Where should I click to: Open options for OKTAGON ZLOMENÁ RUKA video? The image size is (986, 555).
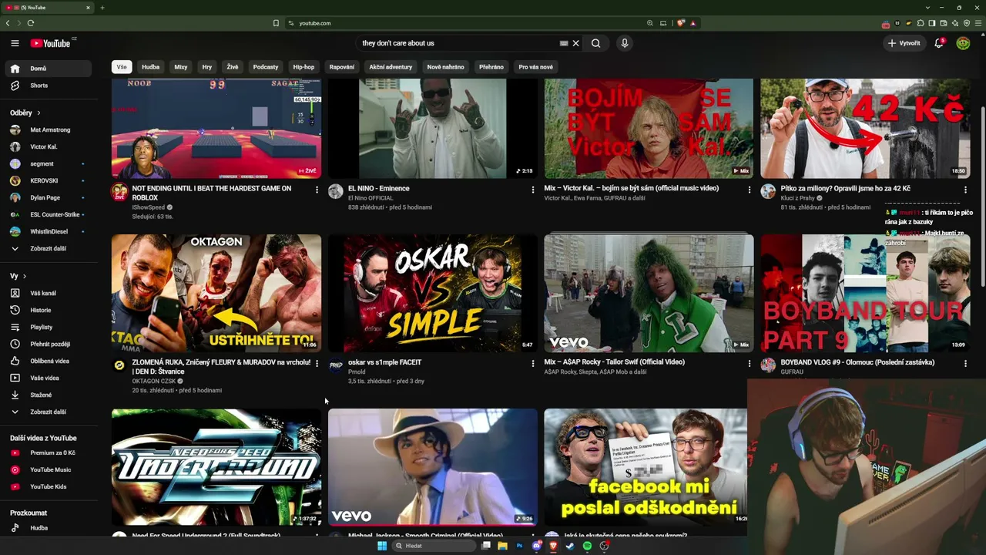pyautogui.click(x=317, y=363)
